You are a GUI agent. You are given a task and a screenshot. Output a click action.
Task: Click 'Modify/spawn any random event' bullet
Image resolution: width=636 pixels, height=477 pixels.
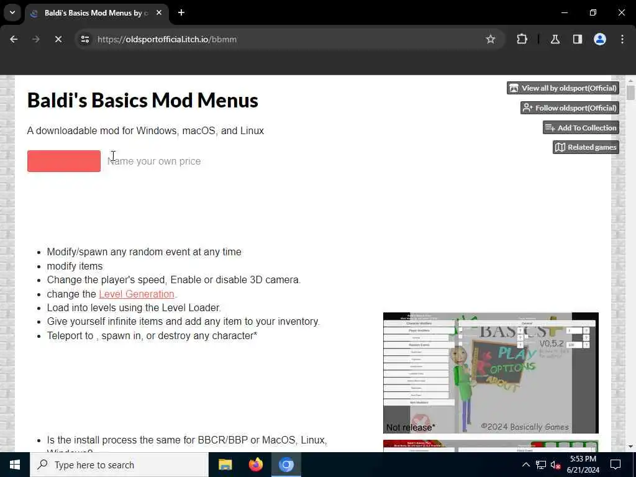point(144,252)
